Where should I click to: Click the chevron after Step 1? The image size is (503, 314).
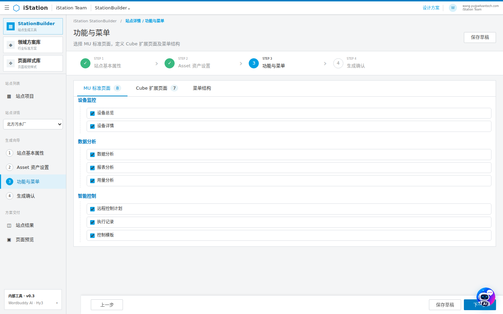coord(156,63)
